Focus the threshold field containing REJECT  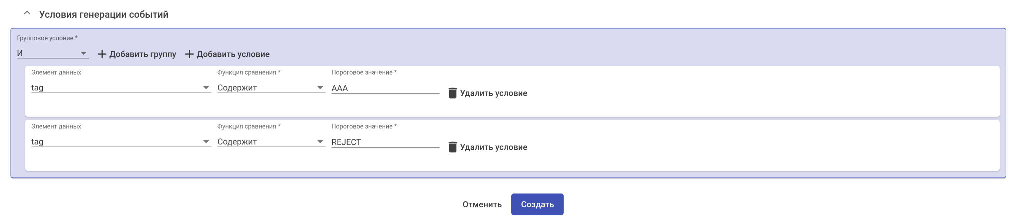385,142
